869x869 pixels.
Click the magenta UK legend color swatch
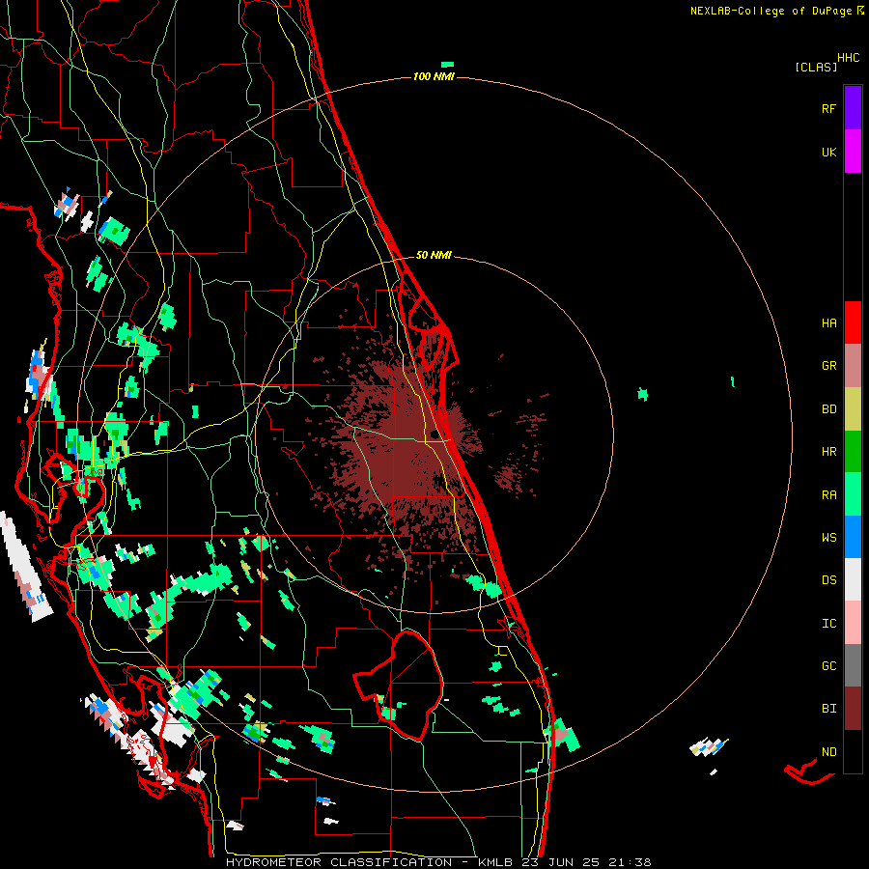[853, 152]
